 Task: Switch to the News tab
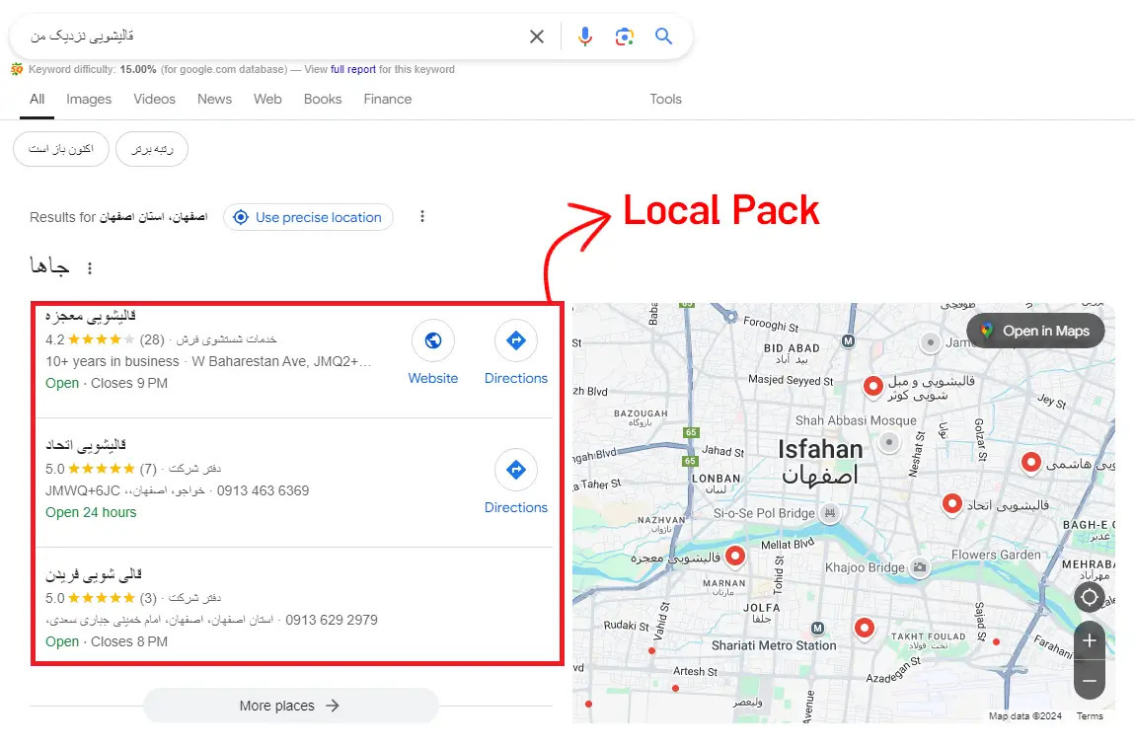pyautogui.click(x=214, y=99)
